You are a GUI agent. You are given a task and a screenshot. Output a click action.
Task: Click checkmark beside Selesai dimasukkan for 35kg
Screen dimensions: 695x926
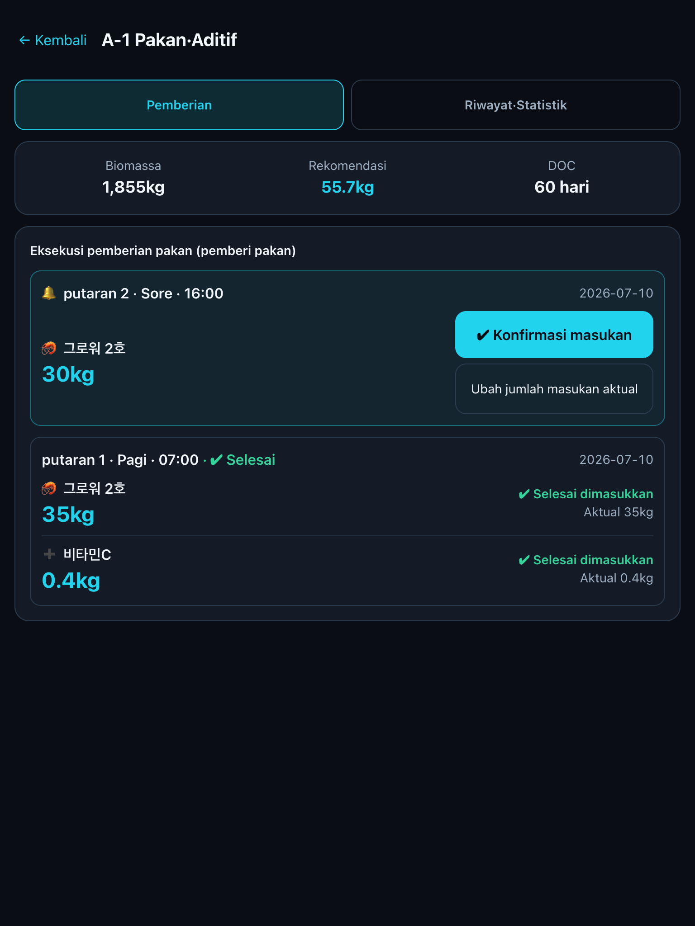click(x=524, y=494)
